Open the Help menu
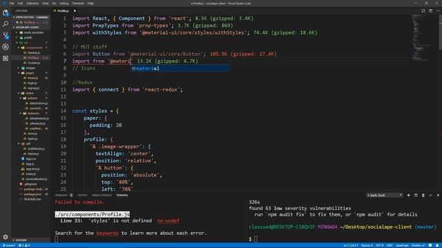This screenshot has height=248, width=442. click(x=90, y=3)
